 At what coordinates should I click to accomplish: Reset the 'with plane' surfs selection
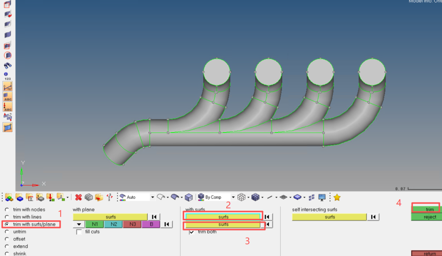(154, 217)
